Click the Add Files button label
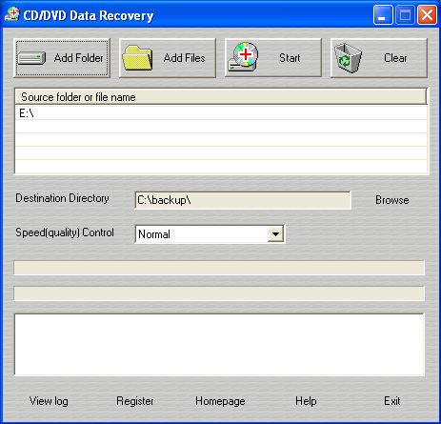The width and height of the screenshot is (441, 424). (184, 58)
